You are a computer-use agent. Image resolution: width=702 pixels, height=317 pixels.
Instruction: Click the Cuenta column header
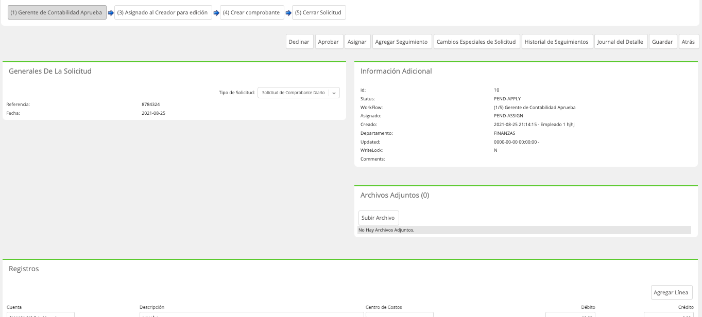[x=14, y=307]
